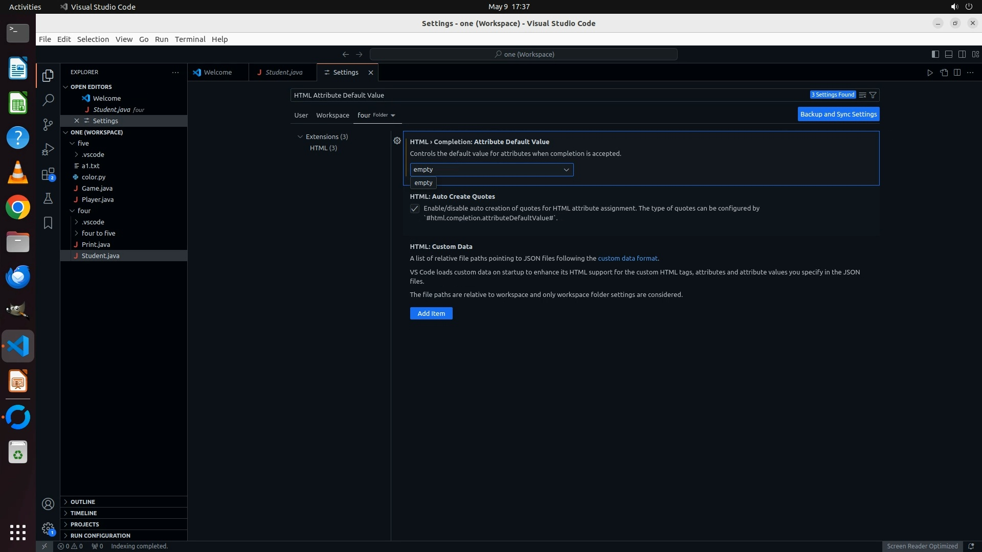The image size is (982, 552).
Task: Expand the OUTLINE panel
Action: click(x=83, y=502)
